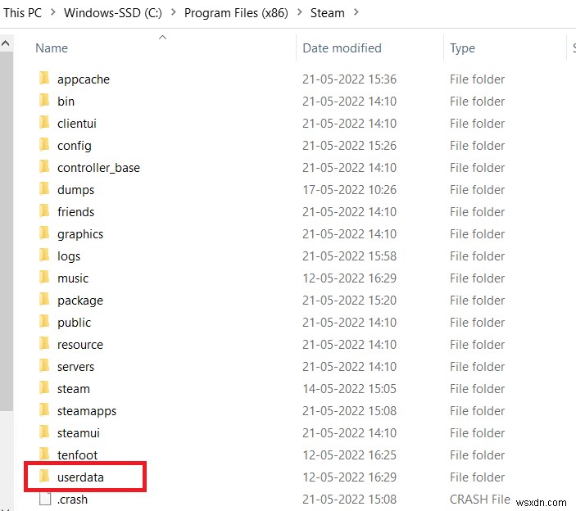576x511 pixels.
Task: Click the public folder icon
Action: point(44,321)
